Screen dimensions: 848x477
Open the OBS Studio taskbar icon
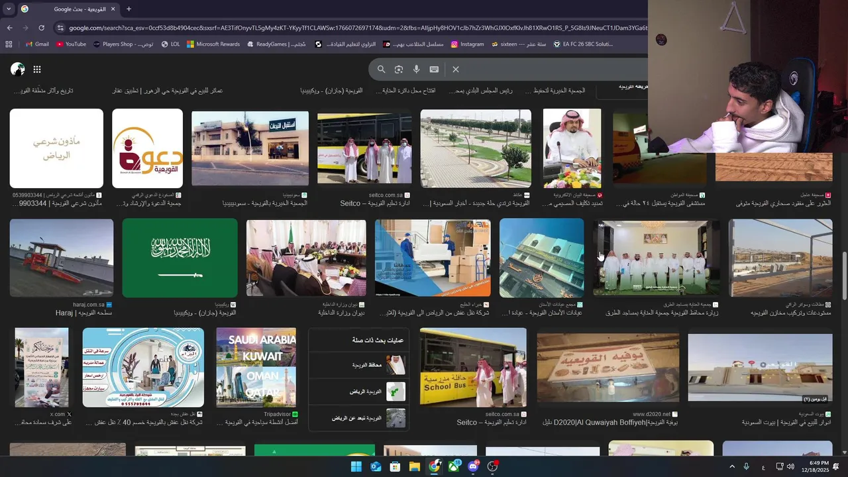tap(492, 466)
